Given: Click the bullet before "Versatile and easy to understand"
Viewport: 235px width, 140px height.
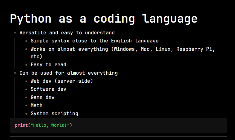Looking at the screenshot, I should (15, 33).
